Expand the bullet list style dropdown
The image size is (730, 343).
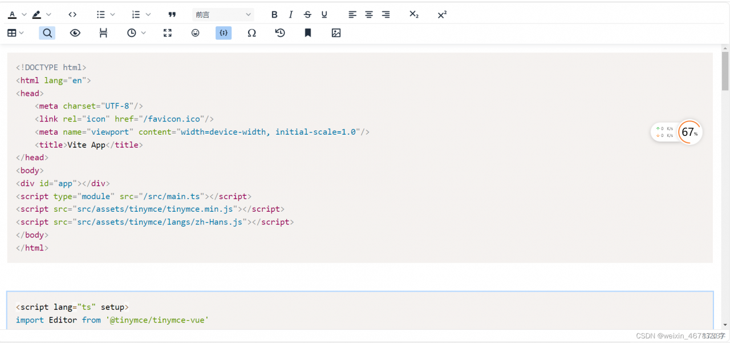pos(113,14)
